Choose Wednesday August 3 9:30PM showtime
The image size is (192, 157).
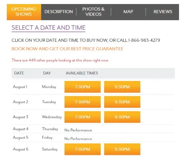pyautogui.click(x=122, y=117)
